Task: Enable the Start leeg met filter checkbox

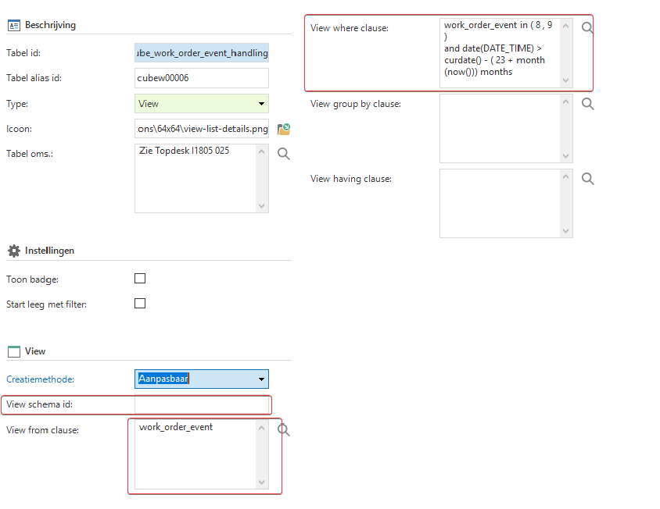Action: tap(140, 304)
